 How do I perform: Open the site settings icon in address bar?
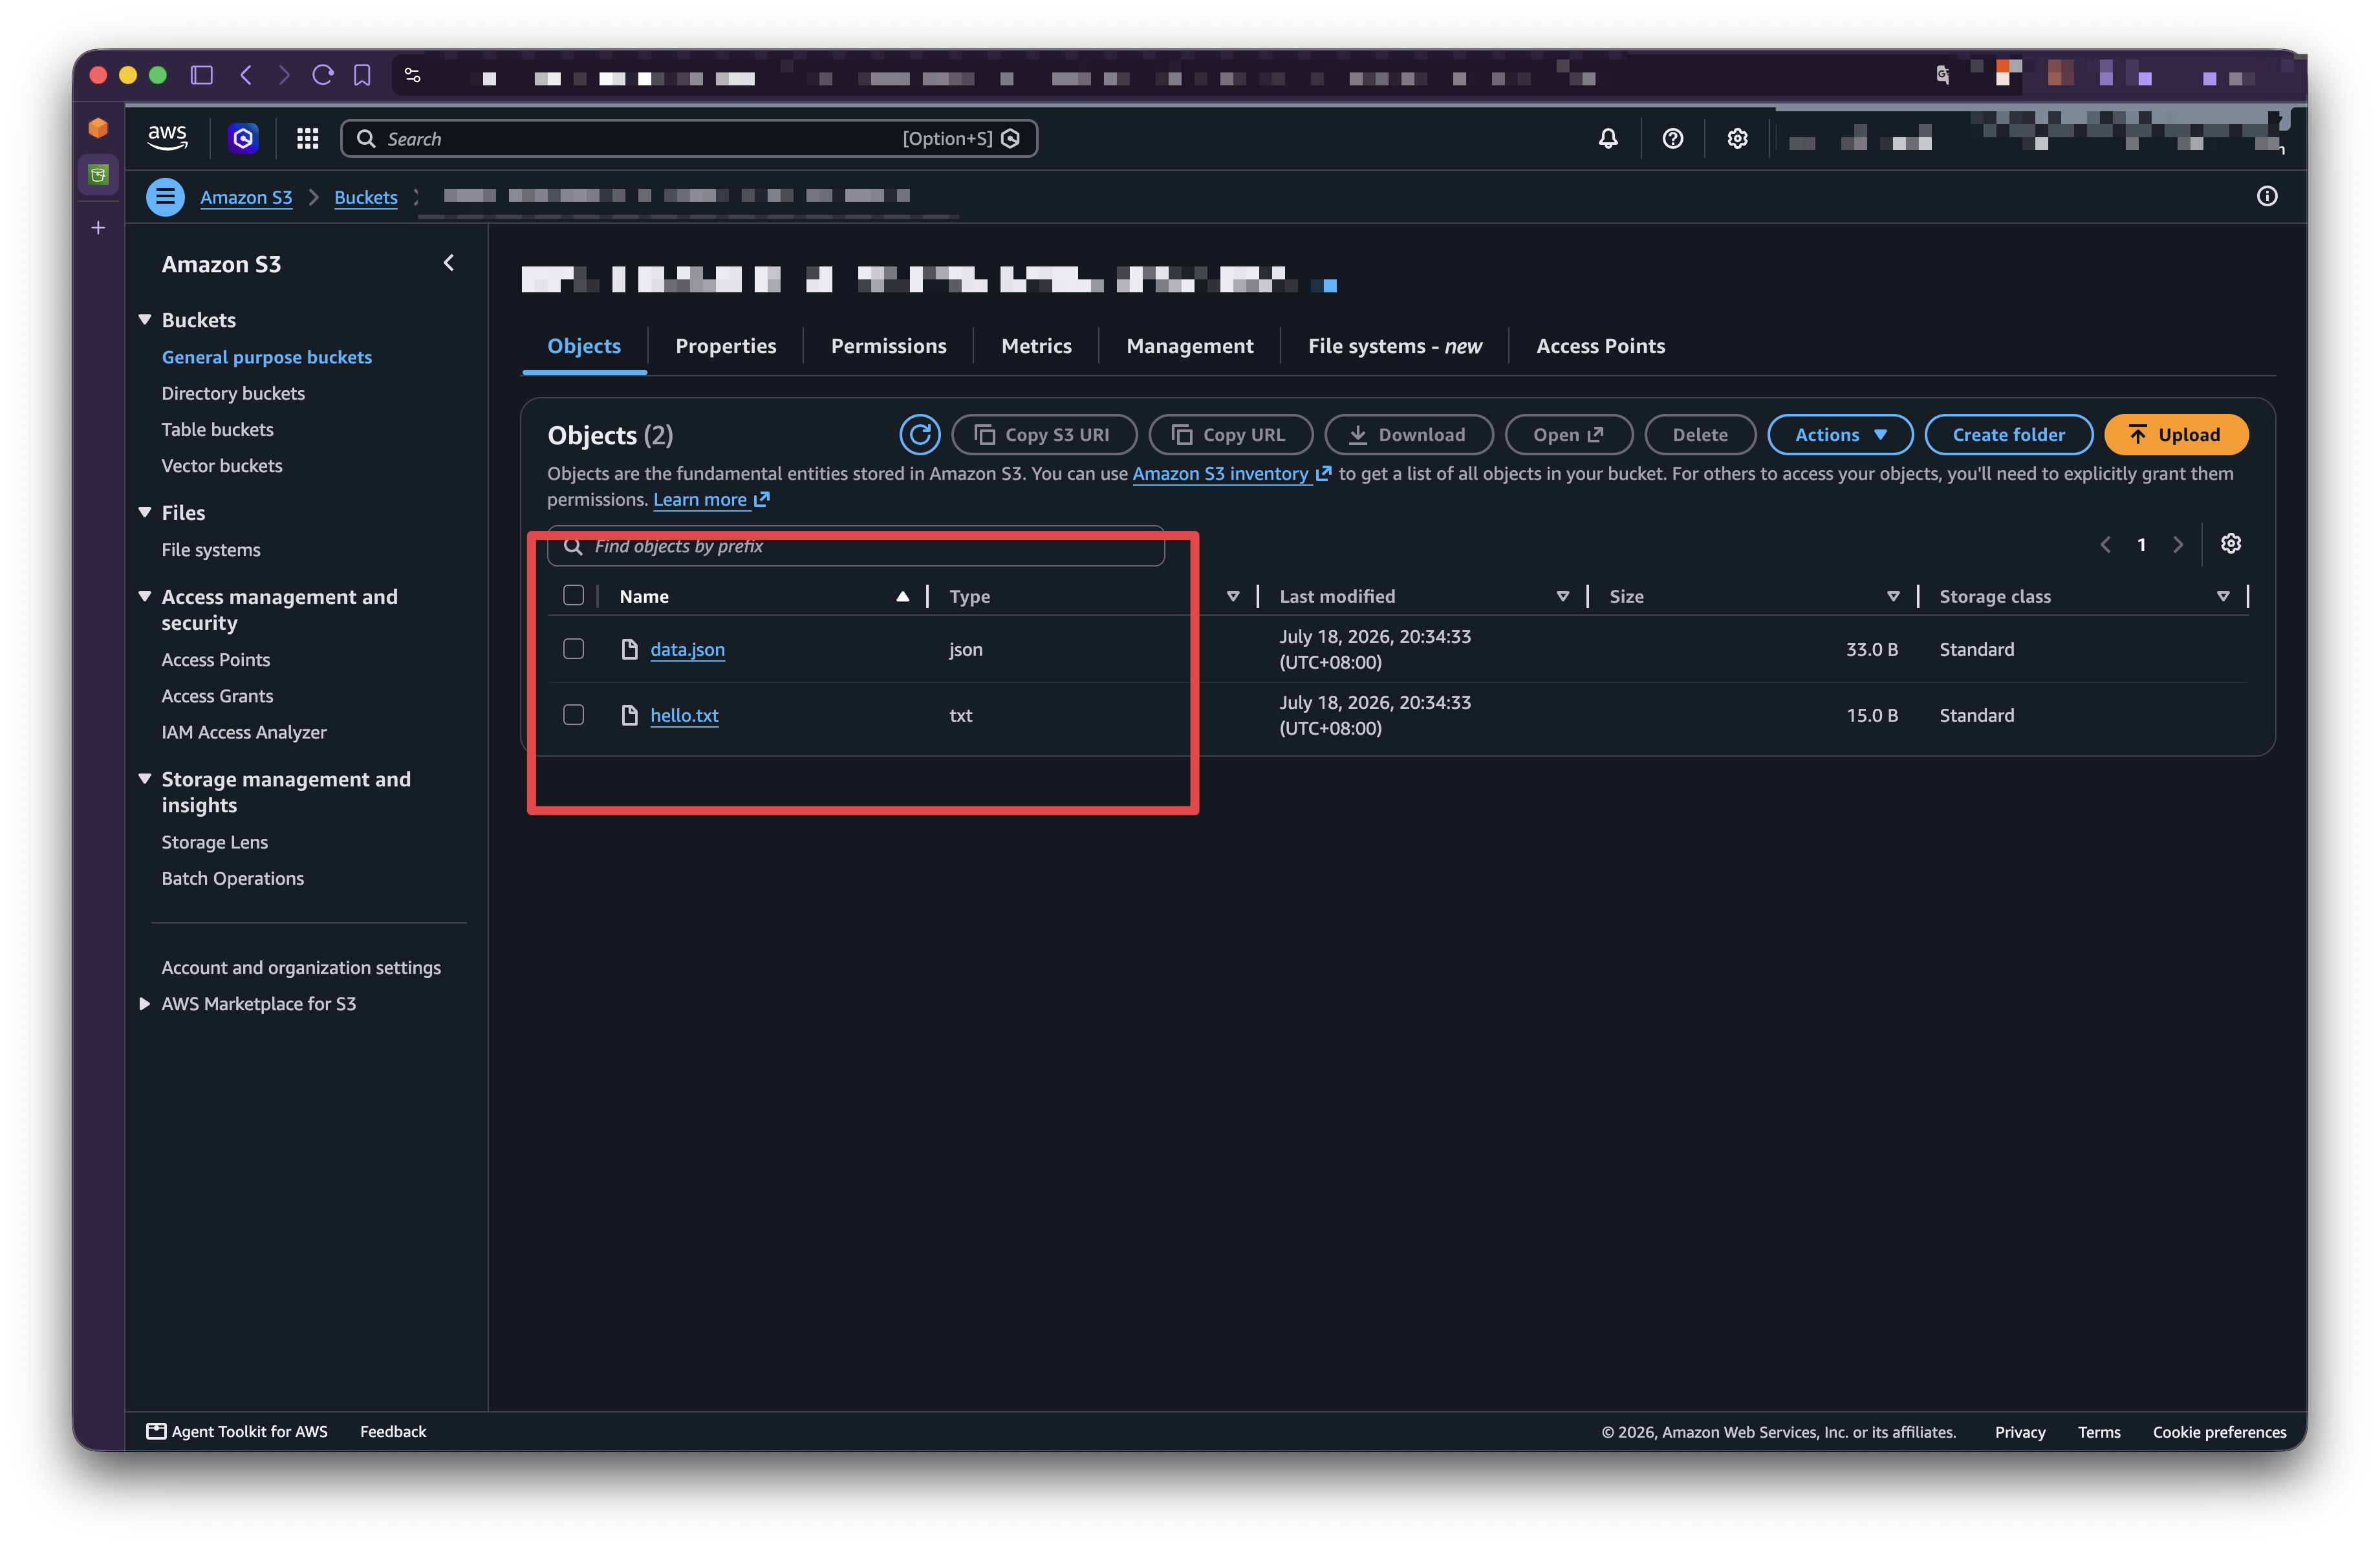point(413,75)
